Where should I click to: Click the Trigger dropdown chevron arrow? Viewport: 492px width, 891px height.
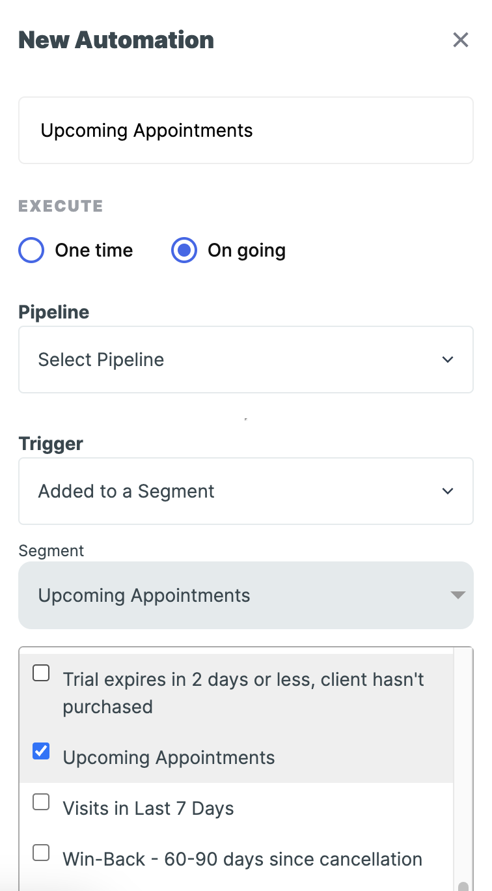(x=448, y=491)
